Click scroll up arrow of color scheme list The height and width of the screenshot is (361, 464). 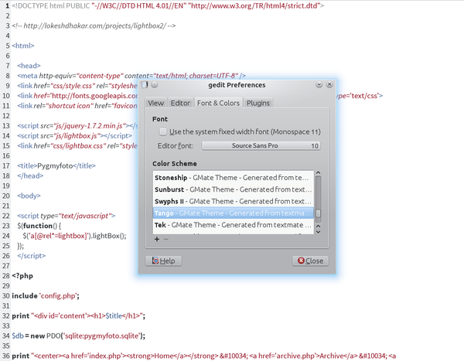pyautogui.click(x=318, y=173)
